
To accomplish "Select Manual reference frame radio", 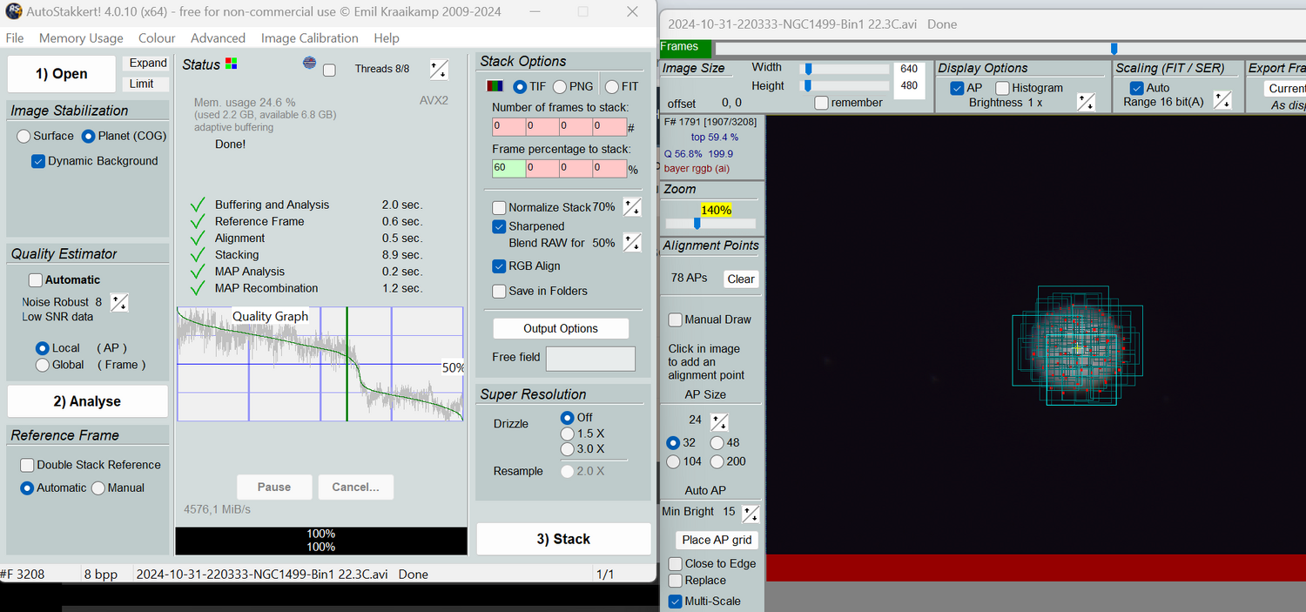I will click(98, 488).
